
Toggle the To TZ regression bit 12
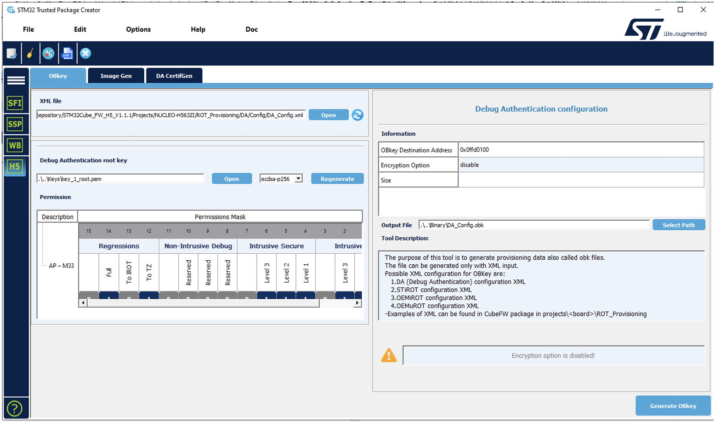click(149, 296)
